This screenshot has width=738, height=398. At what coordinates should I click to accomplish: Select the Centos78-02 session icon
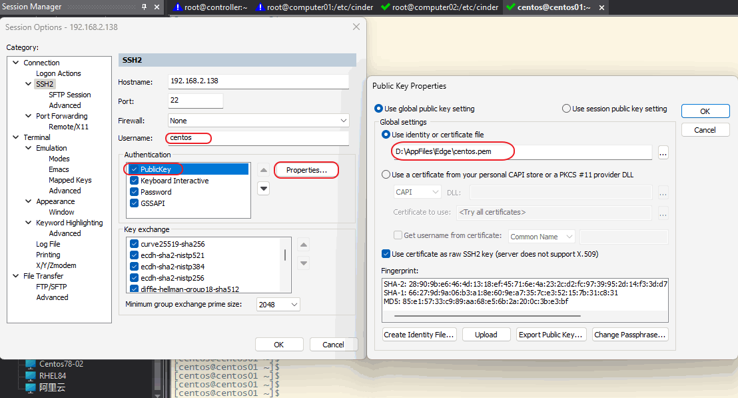30,364
